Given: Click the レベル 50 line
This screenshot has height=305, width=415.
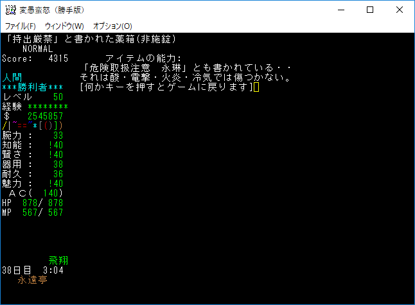Looking at the screenshot, I should coord(33,97).
